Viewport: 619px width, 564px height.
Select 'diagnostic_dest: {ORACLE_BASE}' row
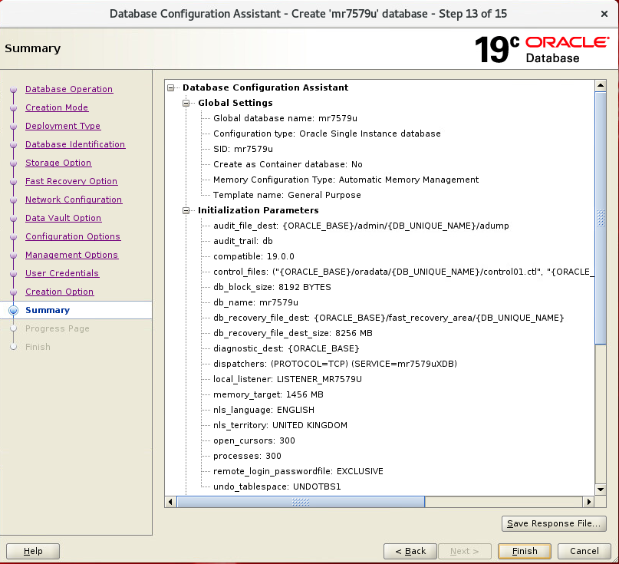(286, 348)
